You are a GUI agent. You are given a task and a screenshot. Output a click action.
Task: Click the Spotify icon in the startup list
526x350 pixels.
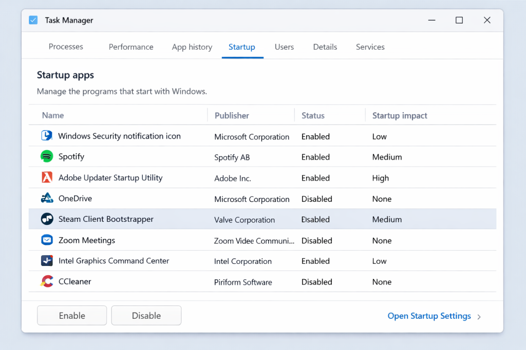[47, 157]
